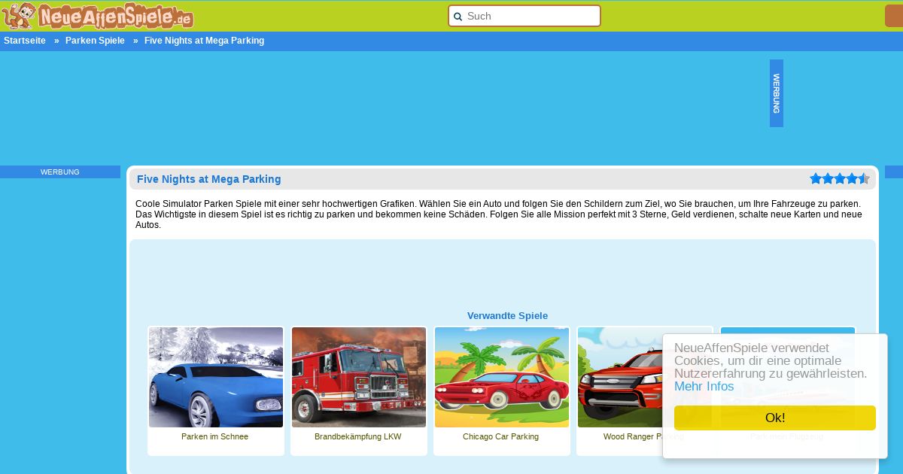Open the Chicago Car Parking thumbnail
903x474 pixels.
pos(502,377)
